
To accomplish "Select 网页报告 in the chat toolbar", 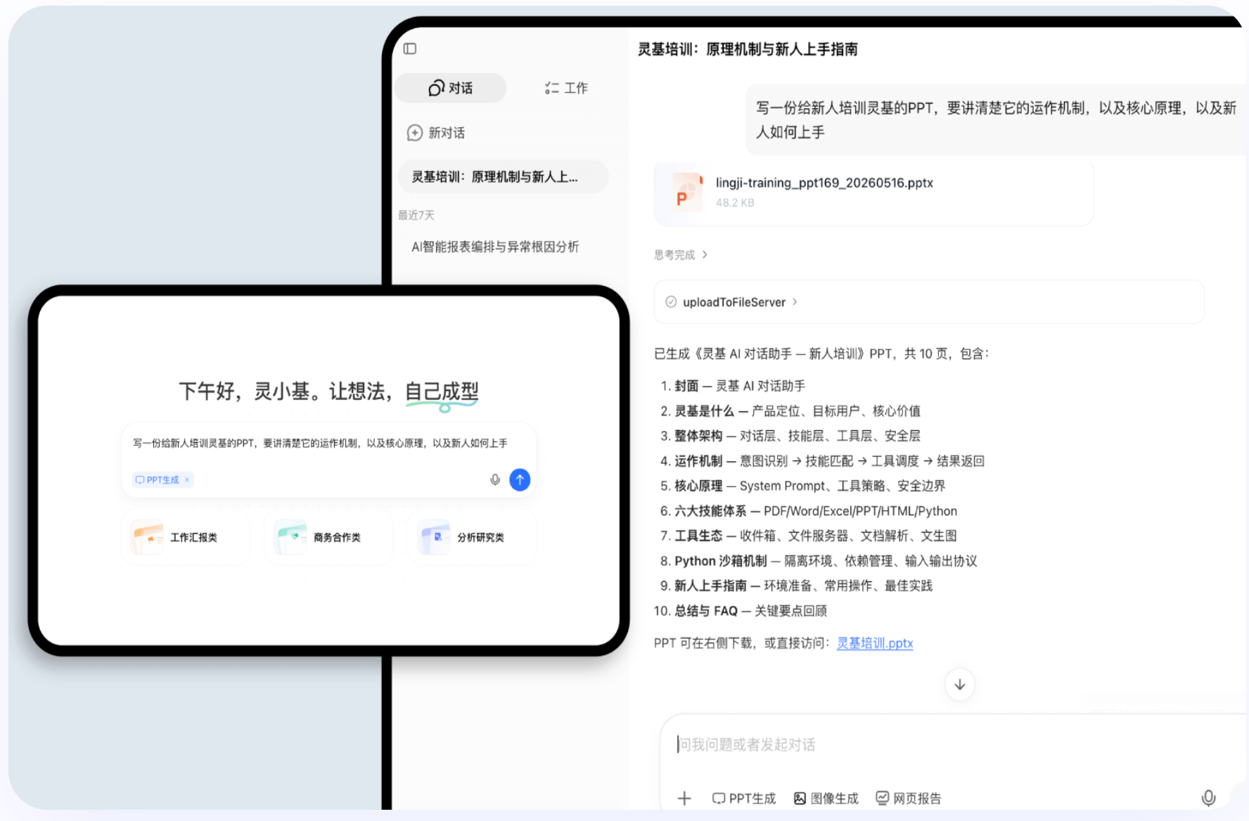I will [908, 799].
